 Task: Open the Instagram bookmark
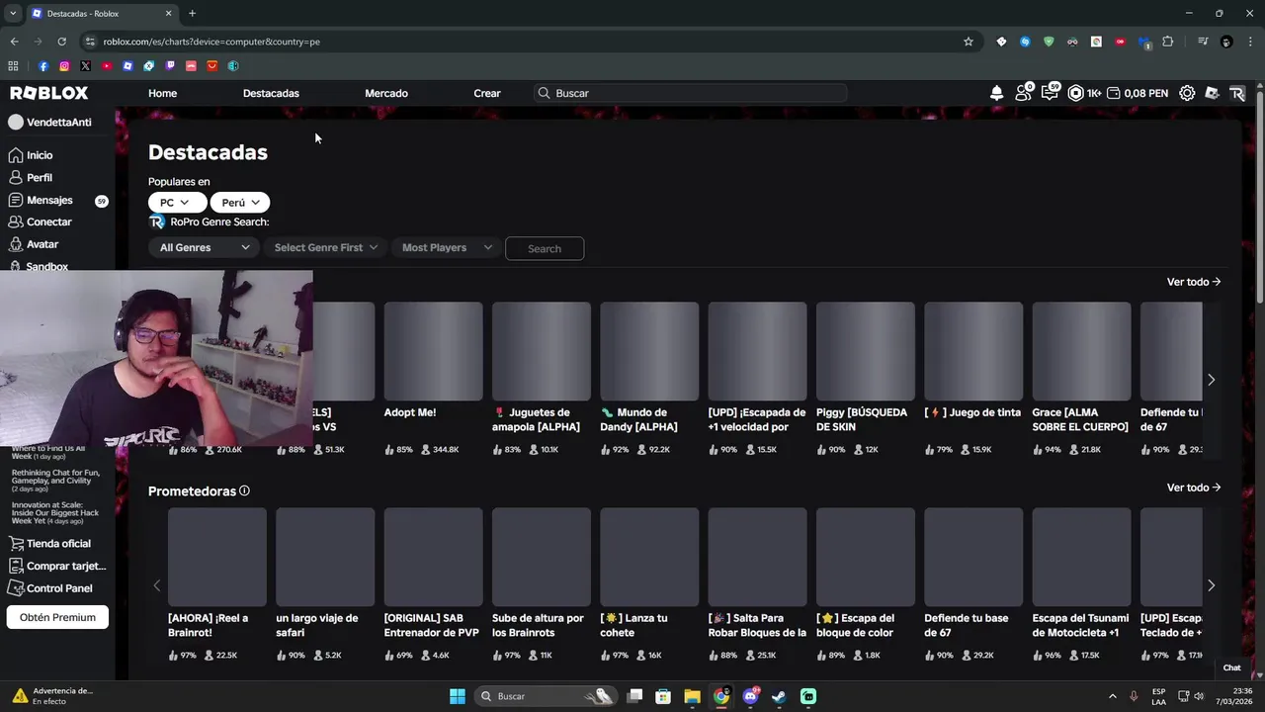(64, 66)
